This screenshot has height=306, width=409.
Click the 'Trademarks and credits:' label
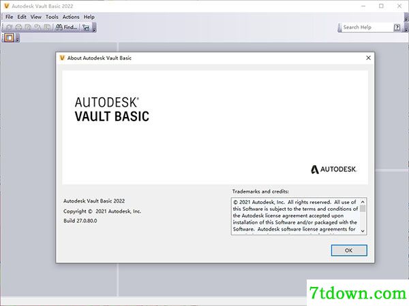[260, 191]
